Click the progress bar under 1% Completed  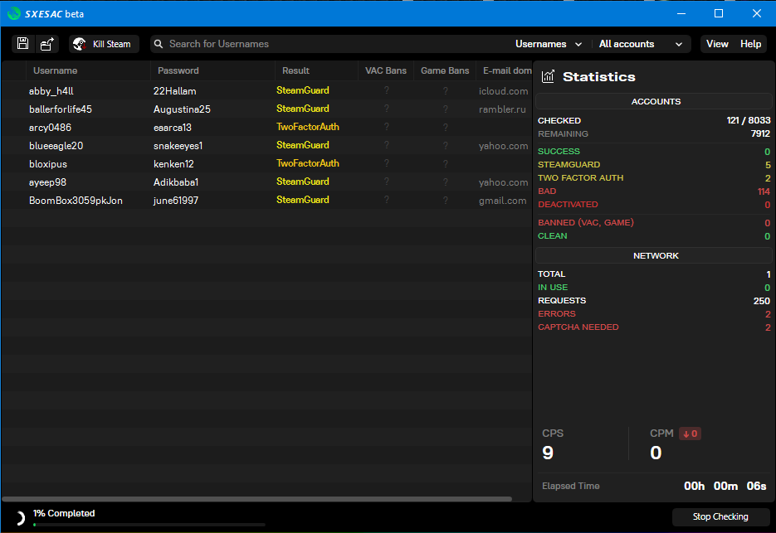point(149,525)
